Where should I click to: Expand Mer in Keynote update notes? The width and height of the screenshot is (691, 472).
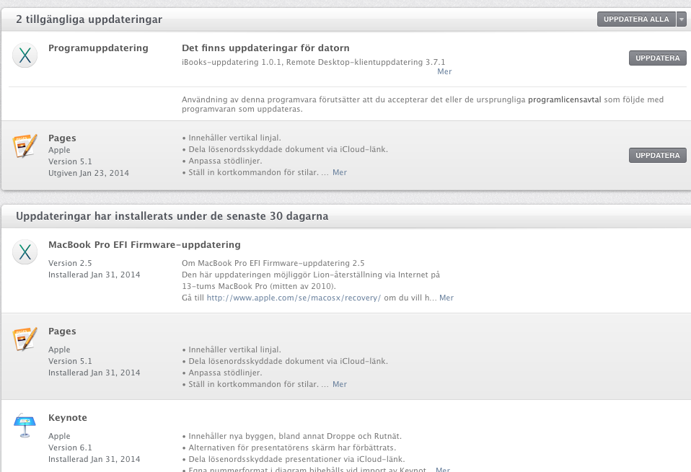pos(442,469)
